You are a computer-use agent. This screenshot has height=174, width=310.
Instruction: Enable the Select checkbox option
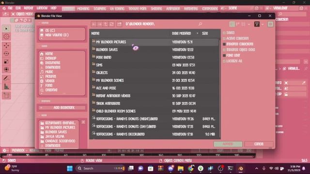(x=224, y=33)
